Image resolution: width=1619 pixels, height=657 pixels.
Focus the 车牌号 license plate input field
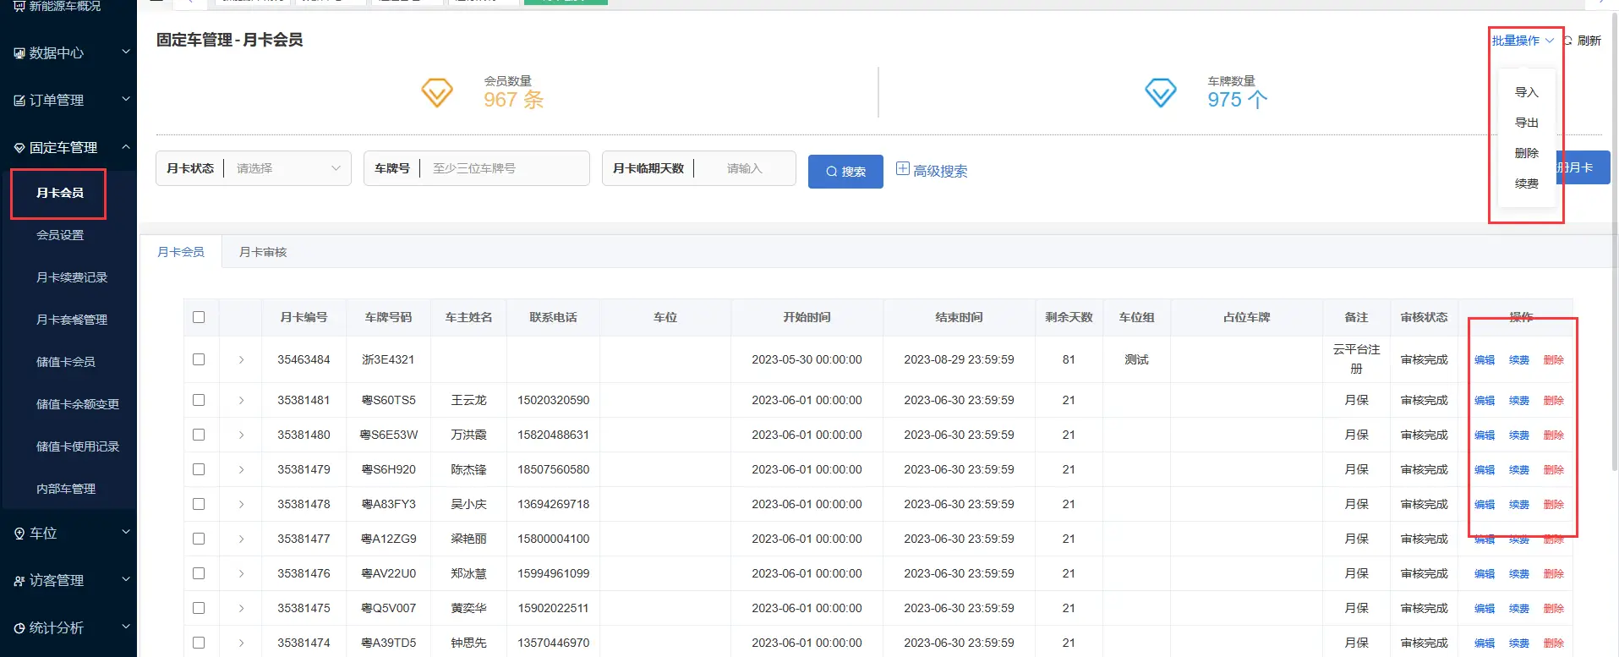pyautogui.click(x=504, y=168)
